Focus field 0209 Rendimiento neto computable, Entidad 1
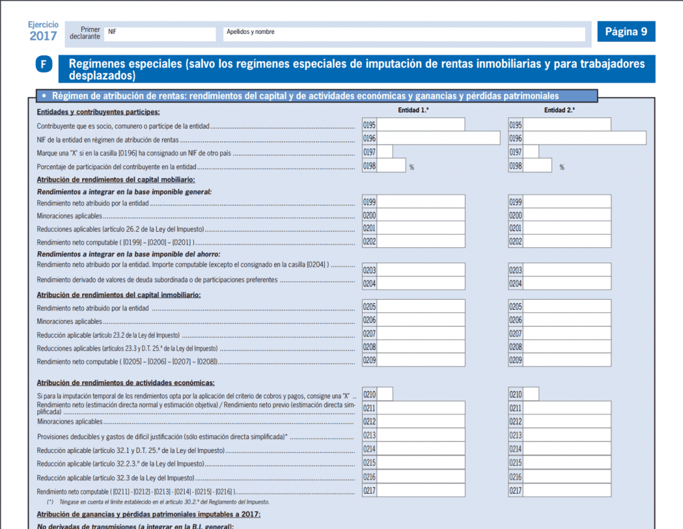Viewport: 683px width, 529px height. click(x=421, y=360)
